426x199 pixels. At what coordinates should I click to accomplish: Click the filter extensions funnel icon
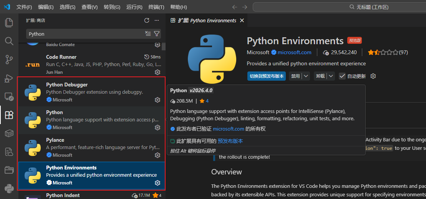tap(157, 34)
